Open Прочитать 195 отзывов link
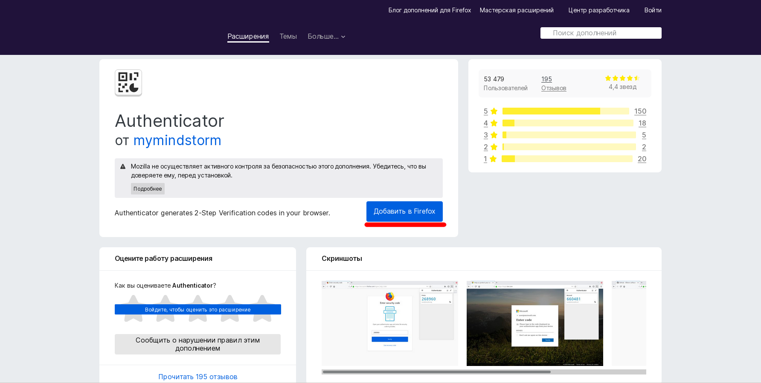Image resolution: width=761 pixels, height=383 pixels. [198, 377]
